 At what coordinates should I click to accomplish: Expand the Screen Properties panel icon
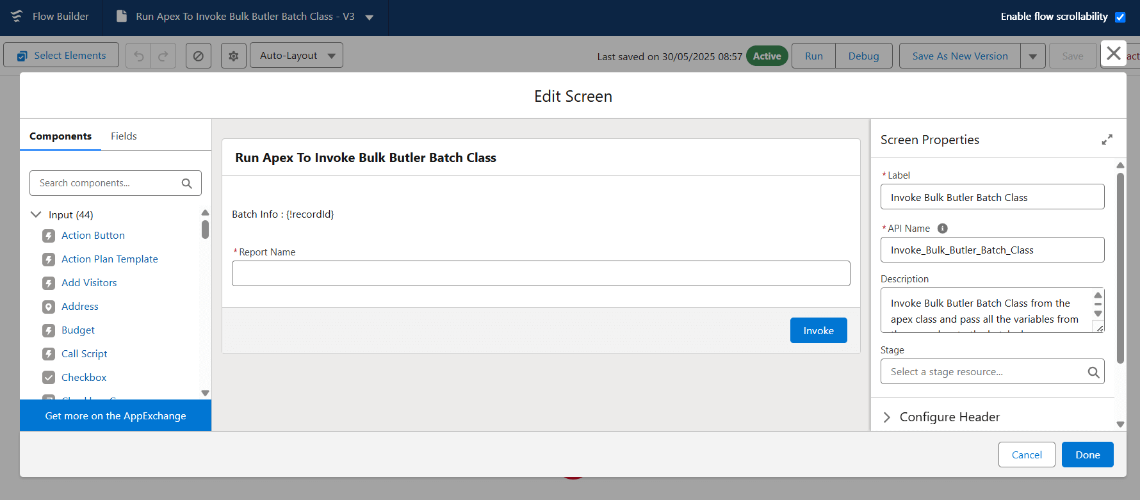coord(1107,140)
